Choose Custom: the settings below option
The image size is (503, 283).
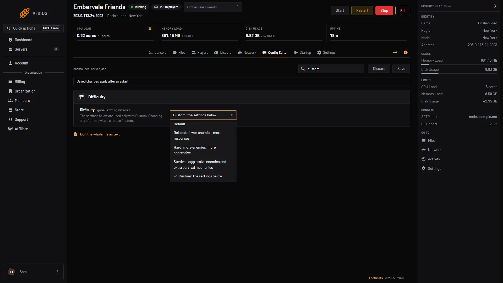[203, 176]
